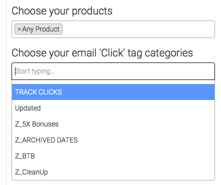Image resolution: width=221 pixels, height=185 pixels.
Task: Select the Z_BTB tag category
Action: pyautogui.click(x=113, y=156)
